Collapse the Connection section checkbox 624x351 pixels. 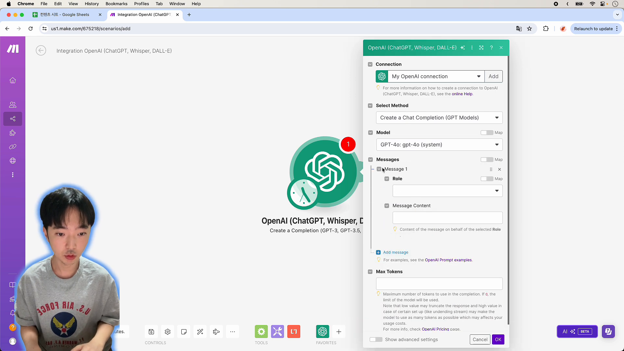tap(370, 64)
